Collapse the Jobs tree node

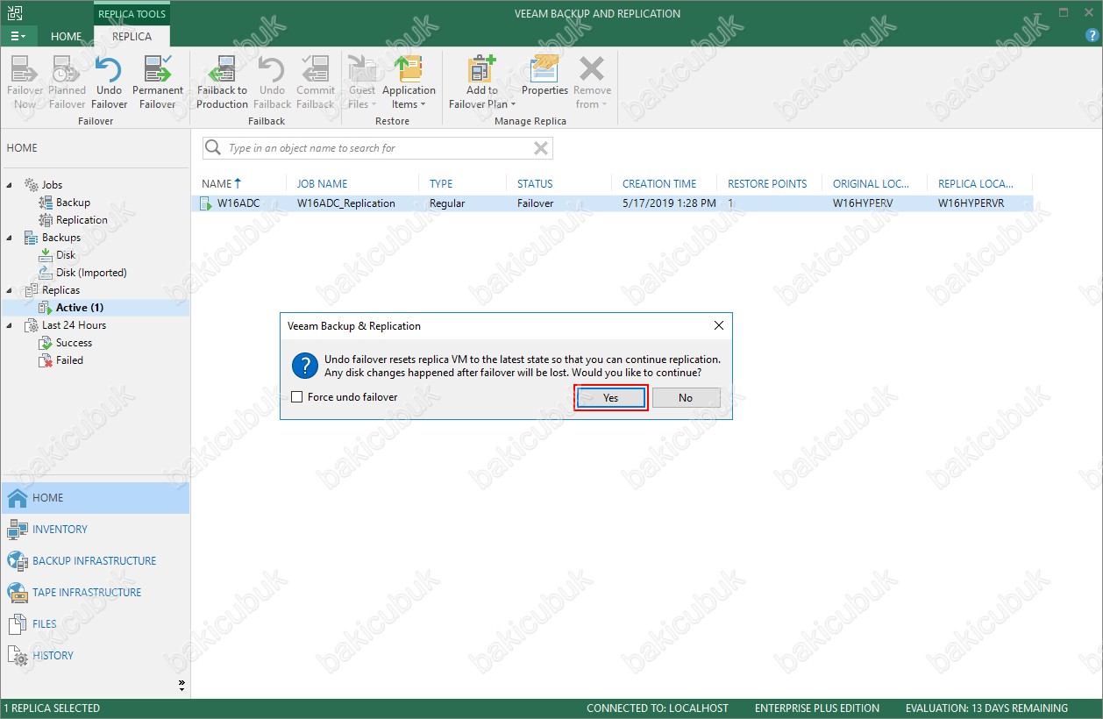pos(10,185)
